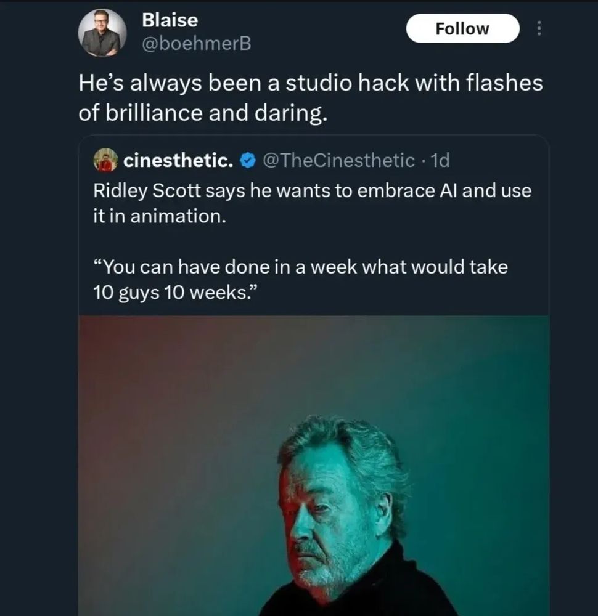Screen dimensions: 598x616
Task: Click the Follow button
Action: tap(462, 28)
